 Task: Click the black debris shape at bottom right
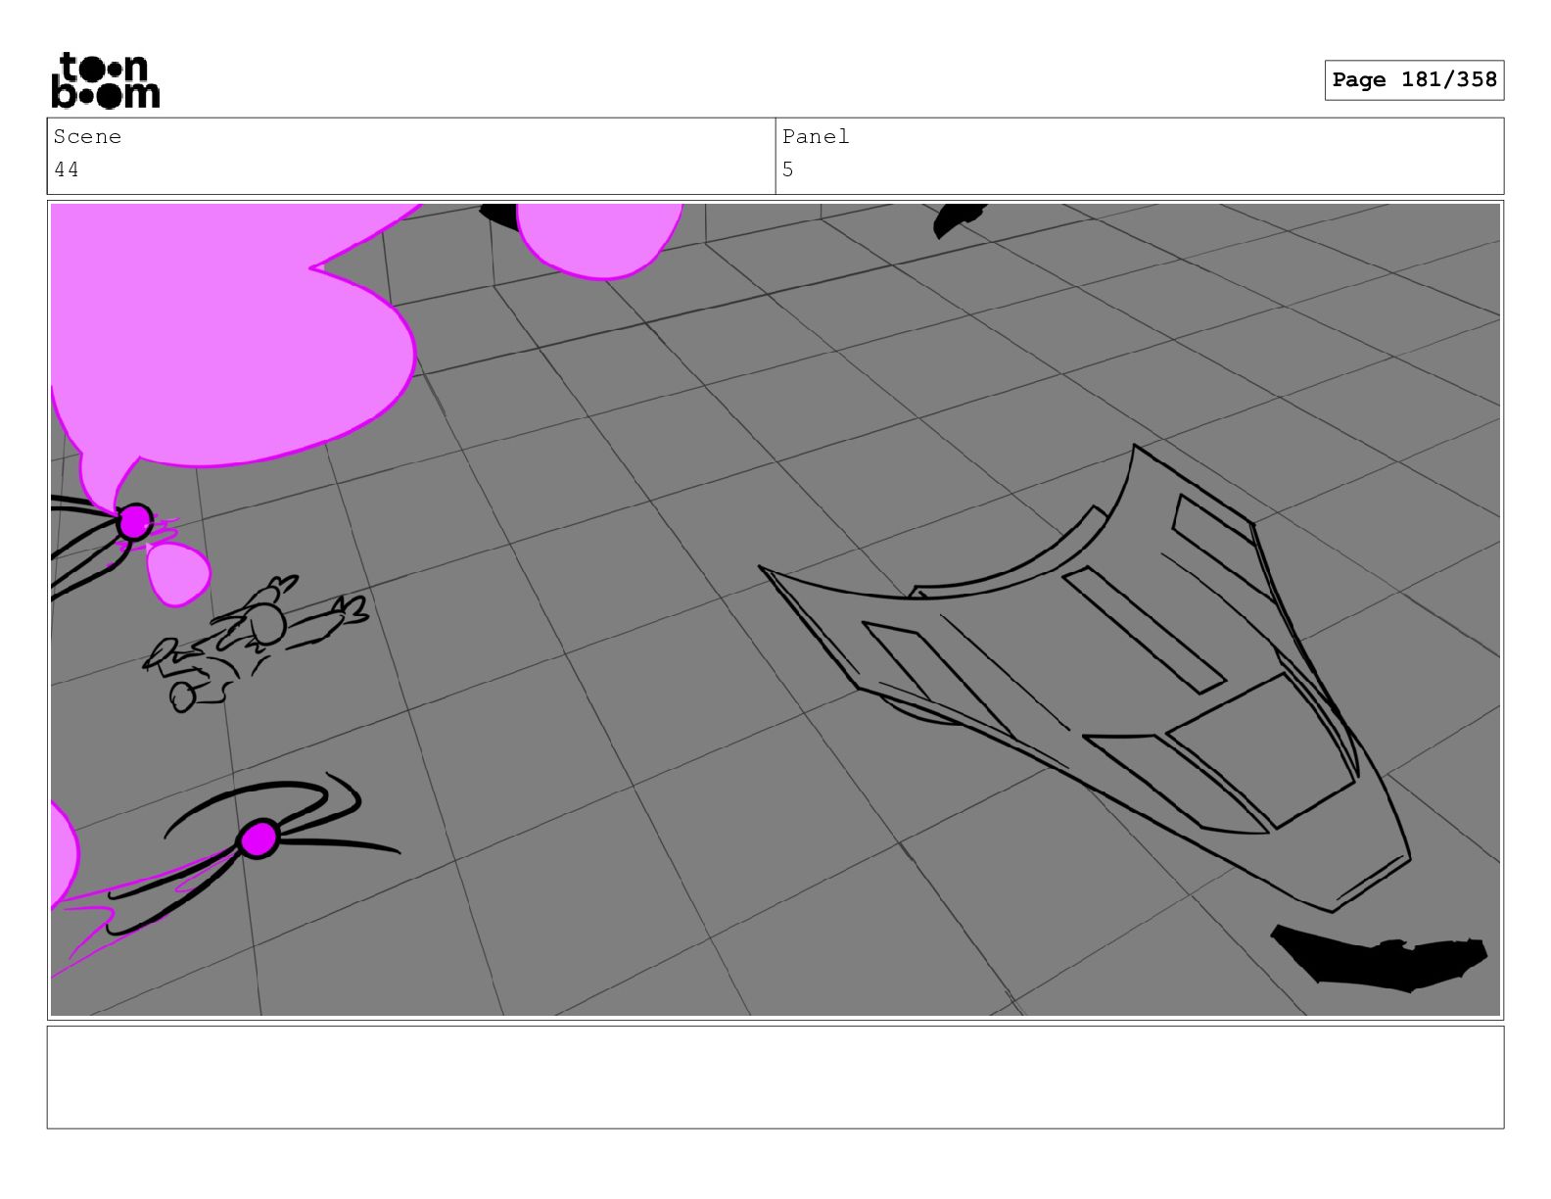[x=1379, y=958]
